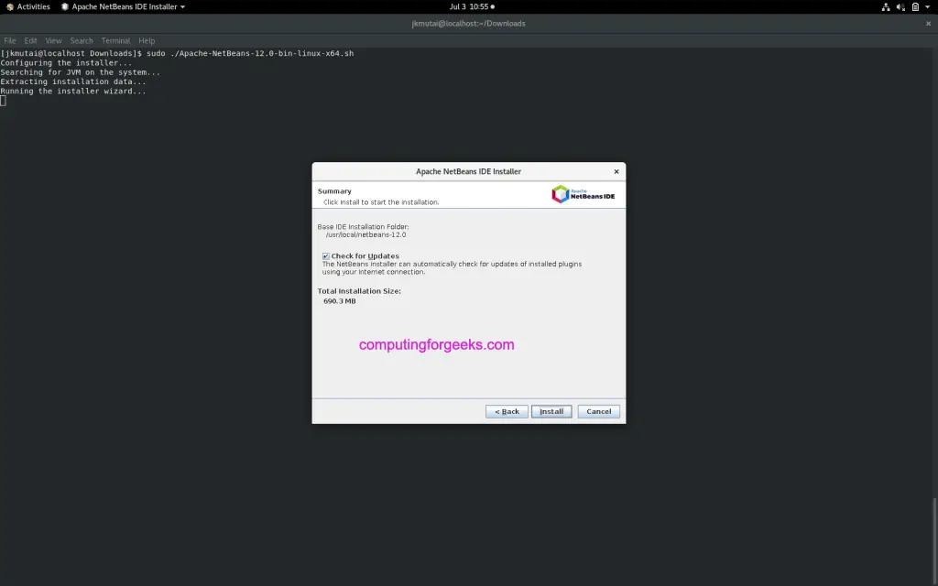938x586 pixels.
Task: Click the battery icon in top bar
Action: 915,7
